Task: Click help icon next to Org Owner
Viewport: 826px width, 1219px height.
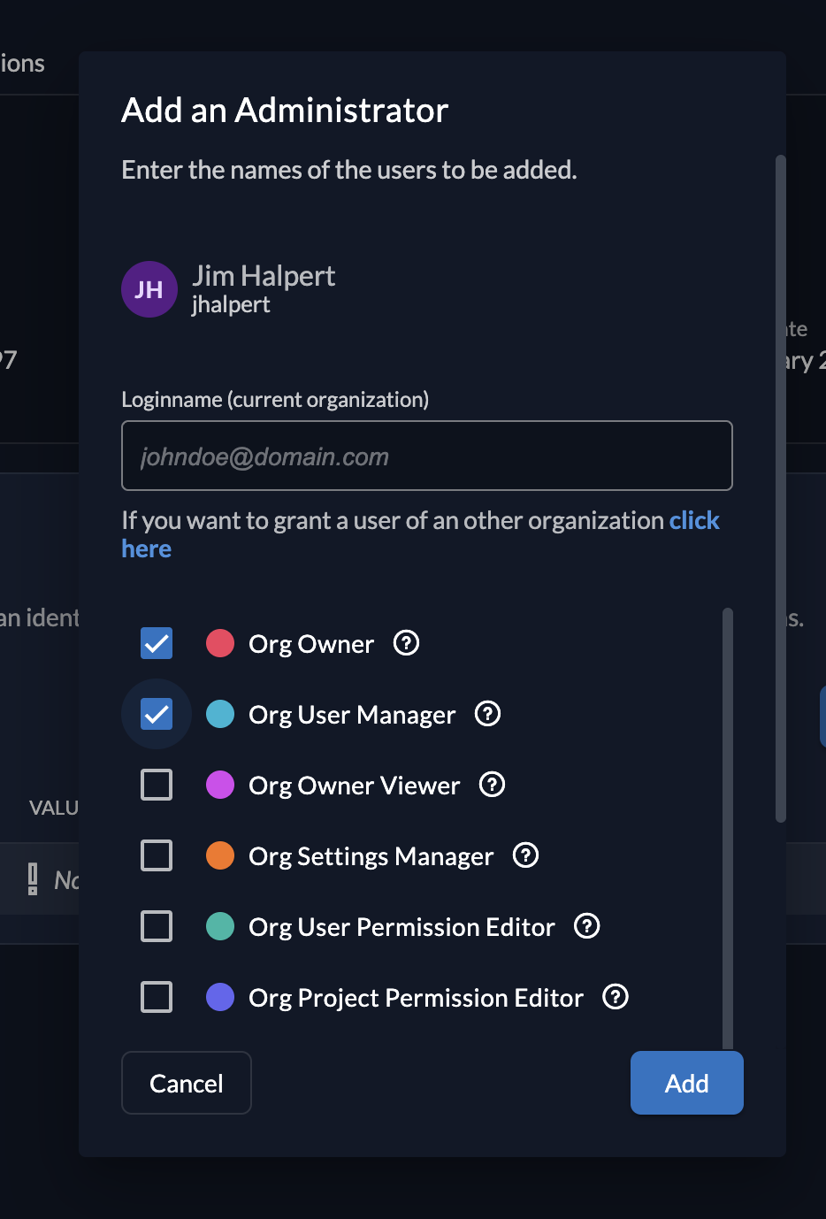Action: 406,643
